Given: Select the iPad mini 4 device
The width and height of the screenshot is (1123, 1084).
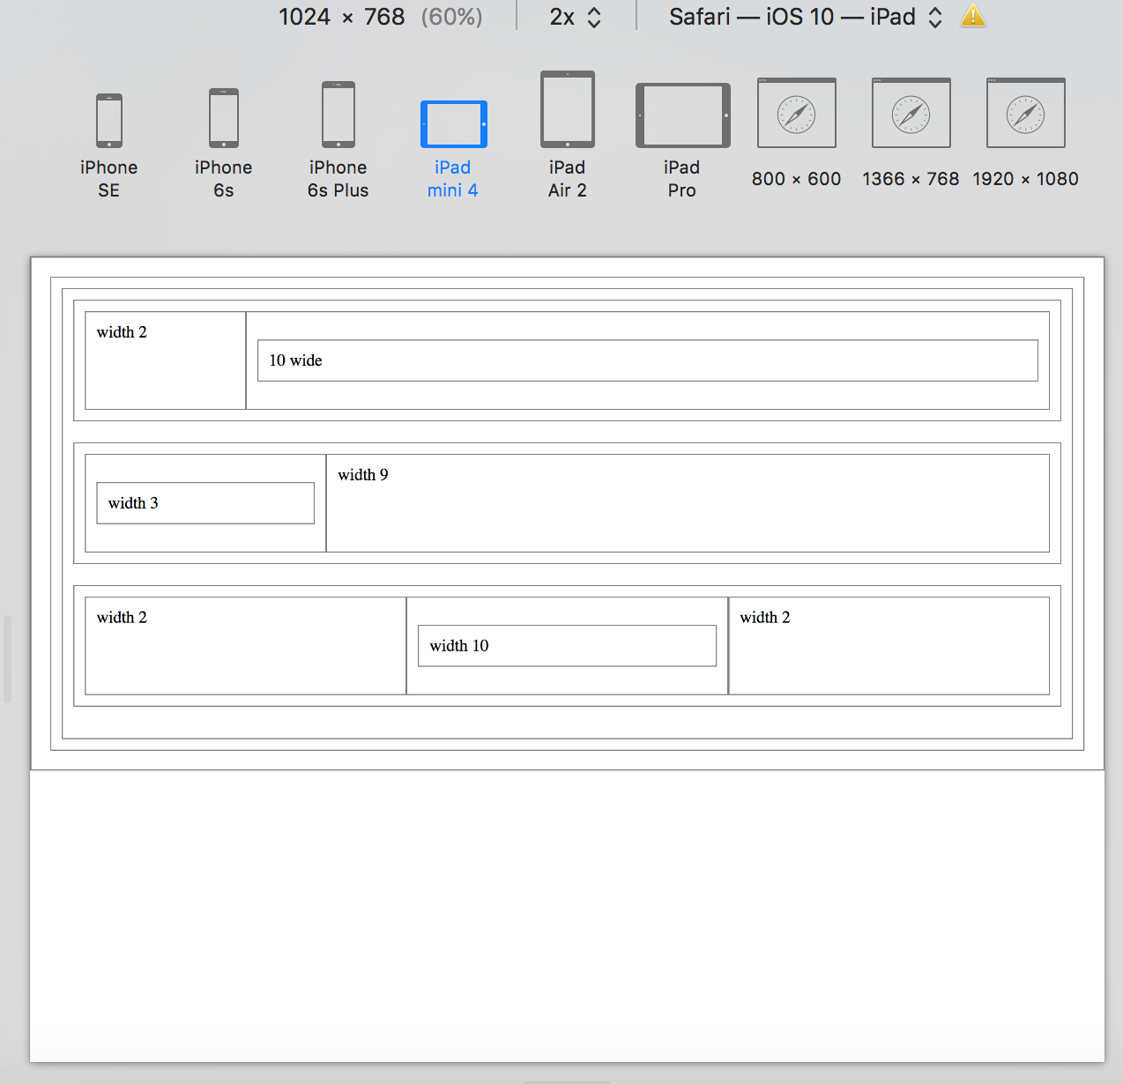Looking at the screenshot, I should 453,124.
